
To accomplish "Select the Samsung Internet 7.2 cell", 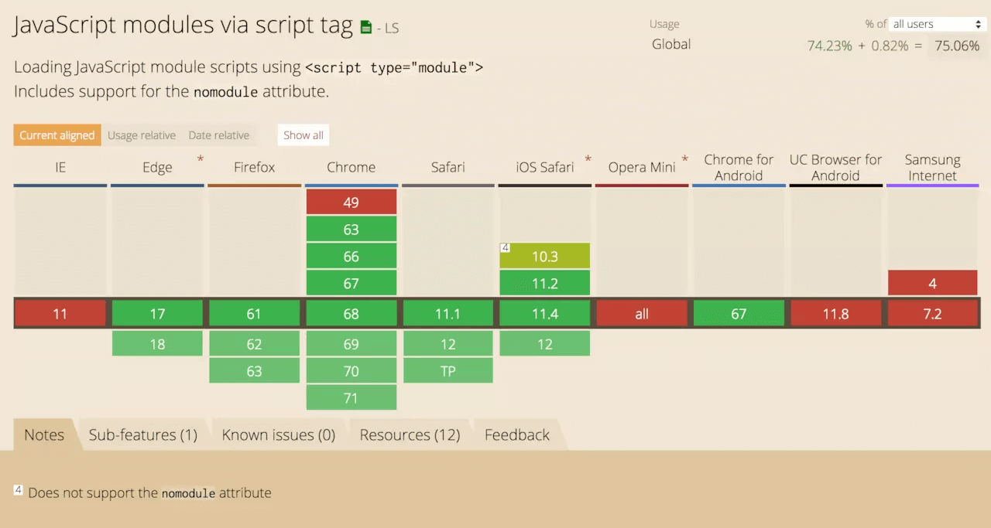I will click(x=932, y=314).
